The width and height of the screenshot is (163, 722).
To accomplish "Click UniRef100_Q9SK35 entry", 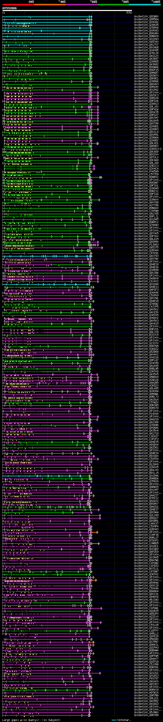I will [146, 112].
